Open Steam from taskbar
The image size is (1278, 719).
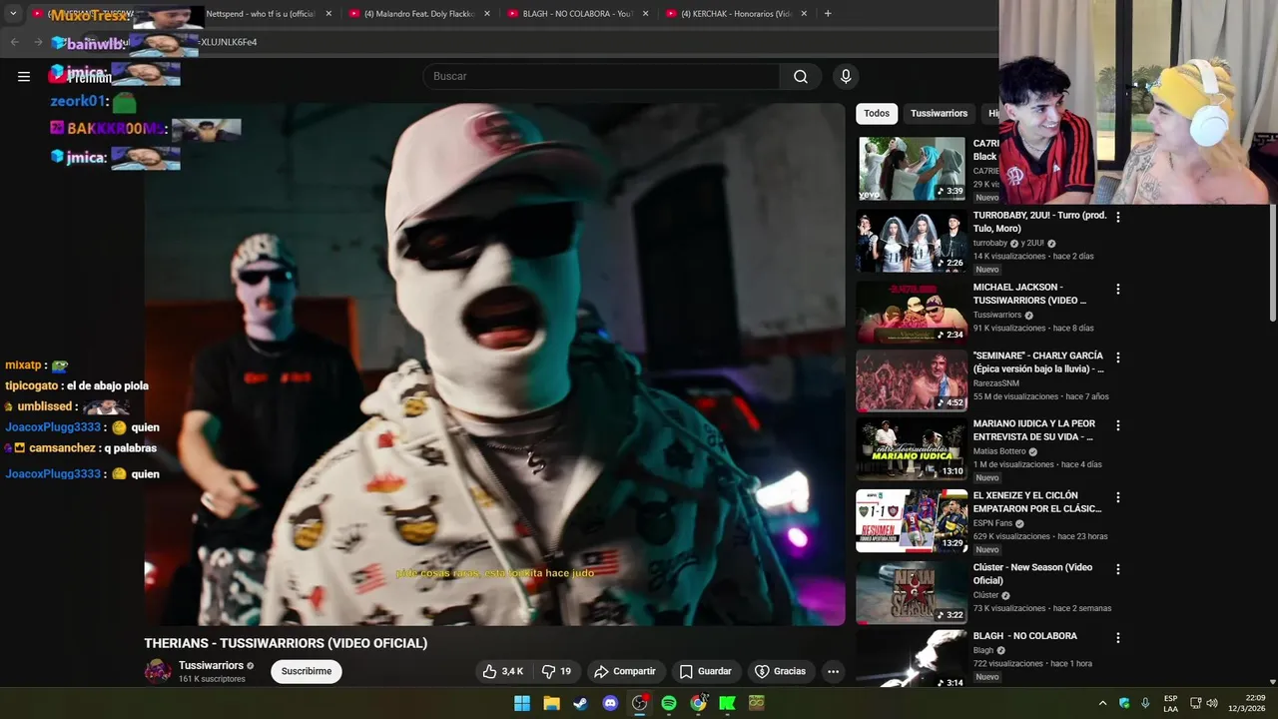[x=580, y=703]
